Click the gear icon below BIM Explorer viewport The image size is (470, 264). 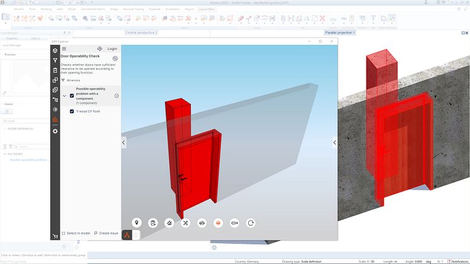point(214,248)
